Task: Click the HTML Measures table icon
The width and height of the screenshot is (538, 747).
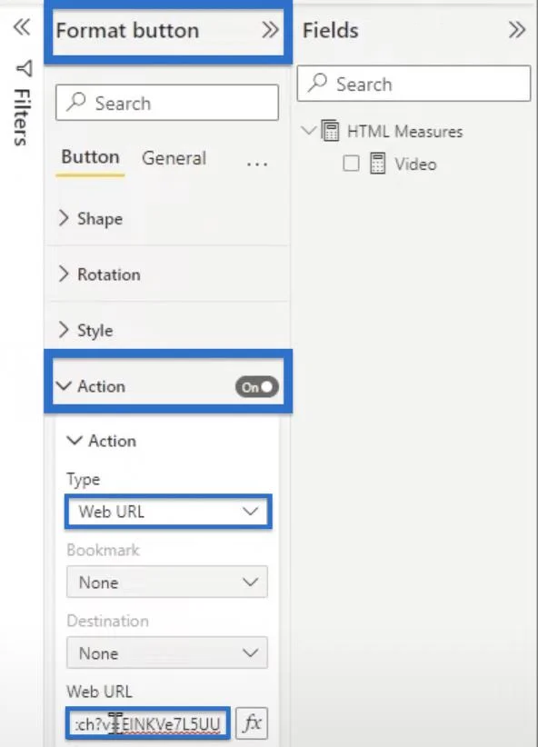Action: click(330, 131)
